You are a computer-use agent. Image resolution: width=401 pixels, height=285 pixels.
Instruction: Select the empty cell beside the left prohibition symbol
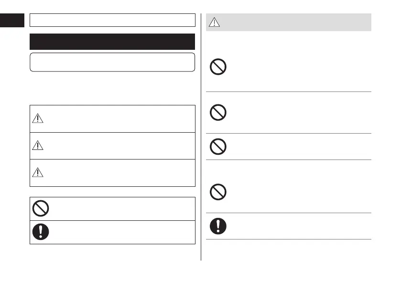tap(122, 208)
